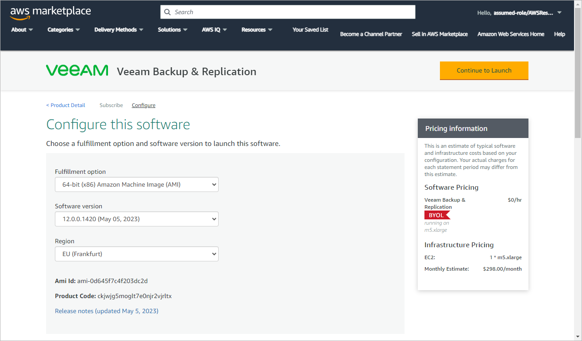The image size is (582, 341).
Task: Expand the Delivery Methods menu
Action: tap(119, 30)
